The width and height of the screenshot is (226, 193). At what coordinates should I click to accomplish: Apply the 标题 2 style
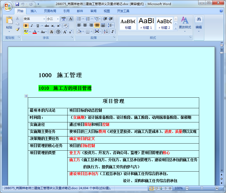pyautogui.click(x=164, y=23)
